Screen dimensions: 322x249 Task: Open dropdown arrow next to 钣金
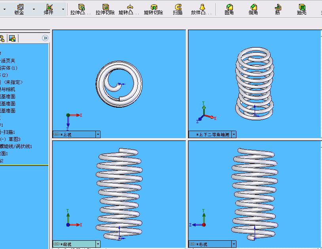pyautogui.click(x=34, y=9)
